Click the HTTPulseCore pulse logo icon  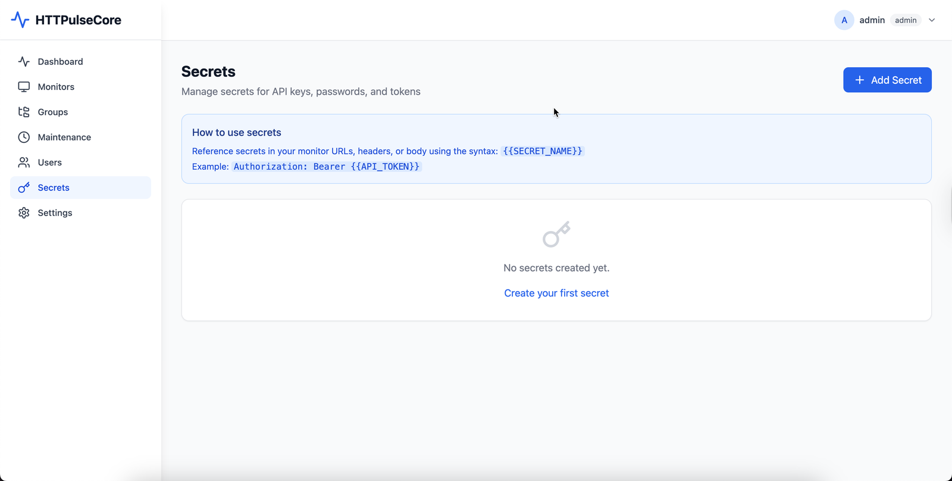pyautogui.click(x=20, y=20)
